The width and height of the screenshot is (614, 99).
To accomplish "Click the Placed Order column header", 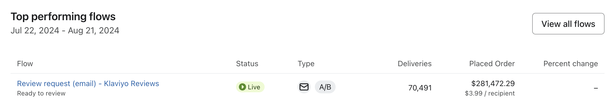I will click(x=492, y=64).
